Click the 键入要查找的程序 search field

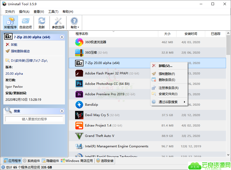click(34, 119)
